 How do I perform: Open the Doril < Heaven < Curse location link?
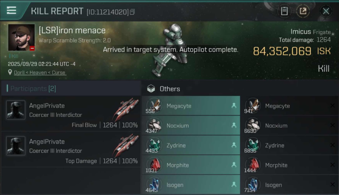pyautogui.click(x=40, y=73)
